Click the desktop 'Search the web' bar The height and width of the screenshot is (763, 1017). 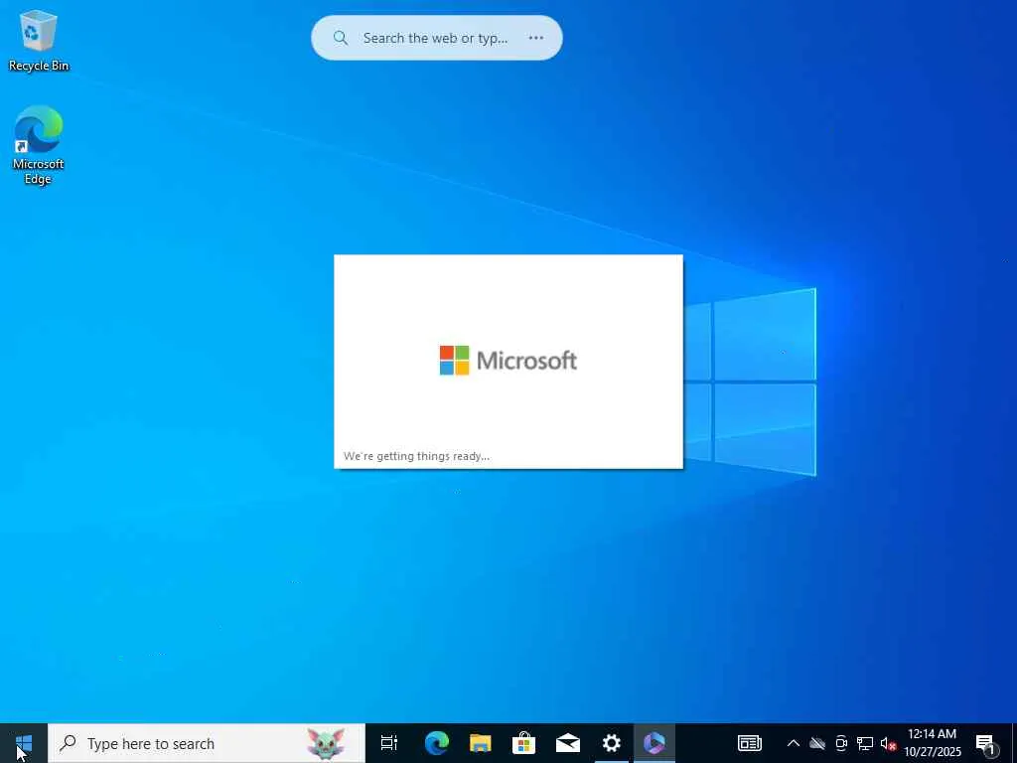coord(437,38)
